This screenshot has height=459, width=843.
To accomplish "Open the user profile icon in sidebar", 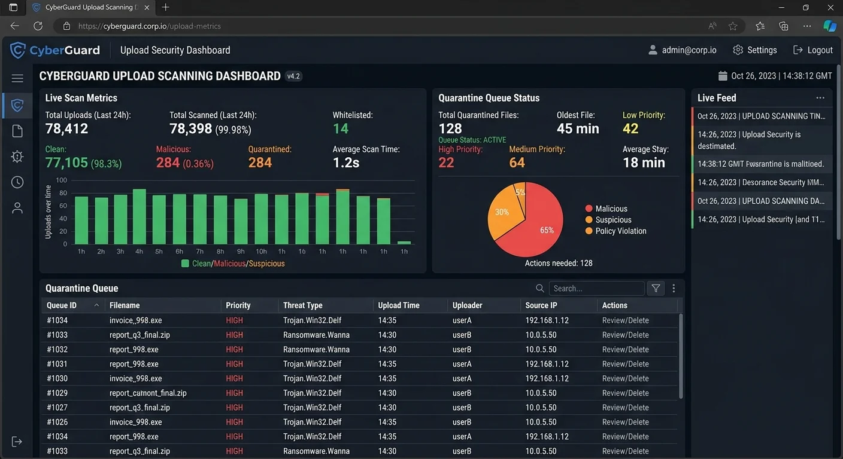I will 17,208.
